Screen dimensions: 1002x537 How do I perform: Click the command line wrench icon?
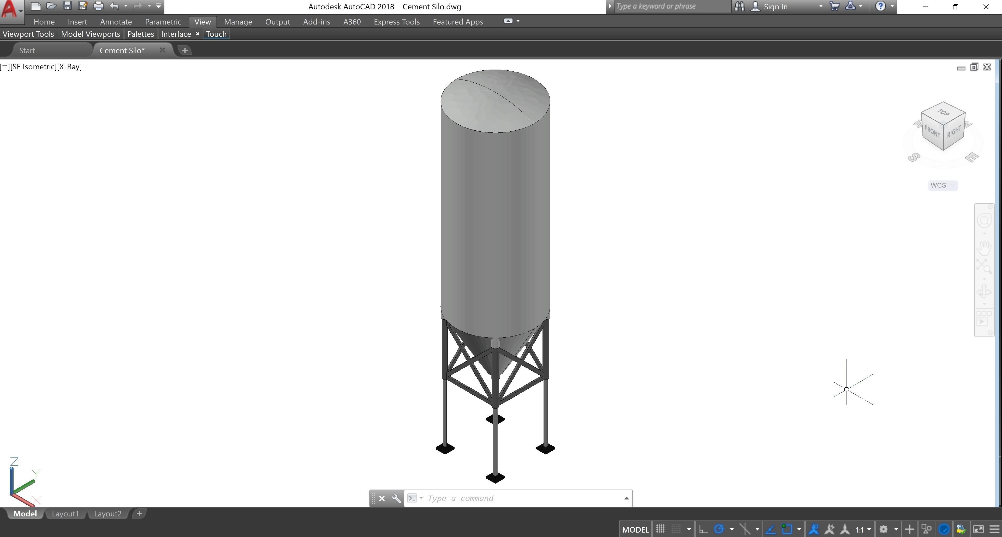(x=396, y=498)
